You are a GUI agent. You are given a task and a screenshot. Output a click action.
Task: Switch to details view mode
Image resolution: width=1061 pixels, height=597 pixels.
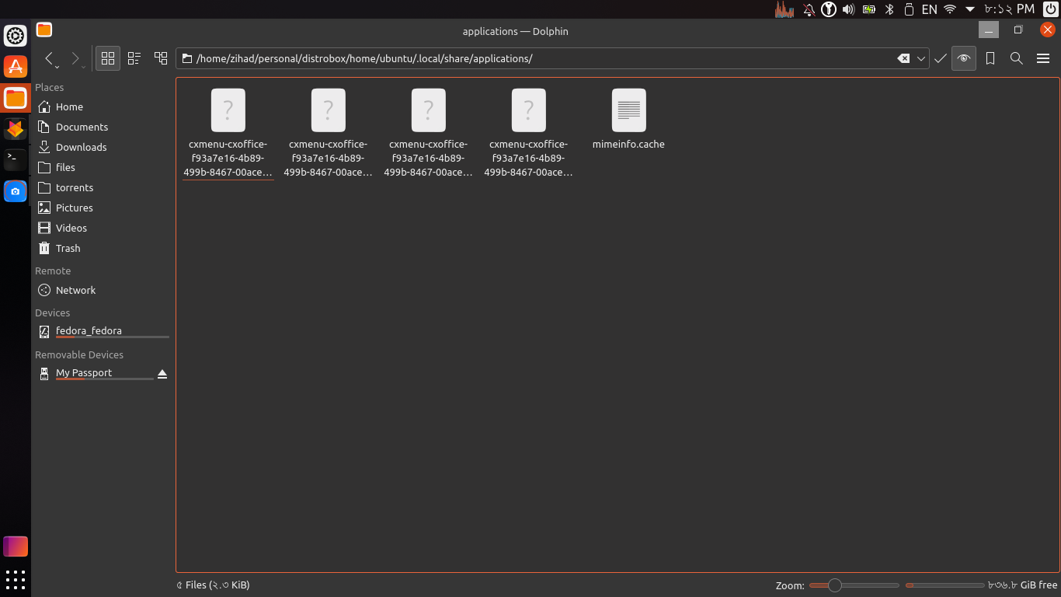134,58
